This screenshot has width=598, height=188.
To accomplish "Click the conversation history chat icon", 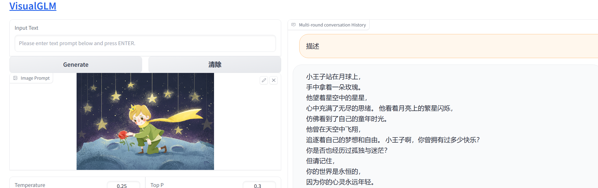I will pyautogui.click(x=293, y=25).
